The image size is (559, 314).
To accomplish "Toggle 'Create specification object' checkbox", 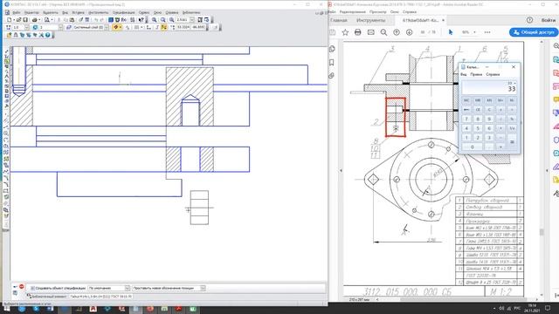I will pyautogui.click(x=32, y=288).
